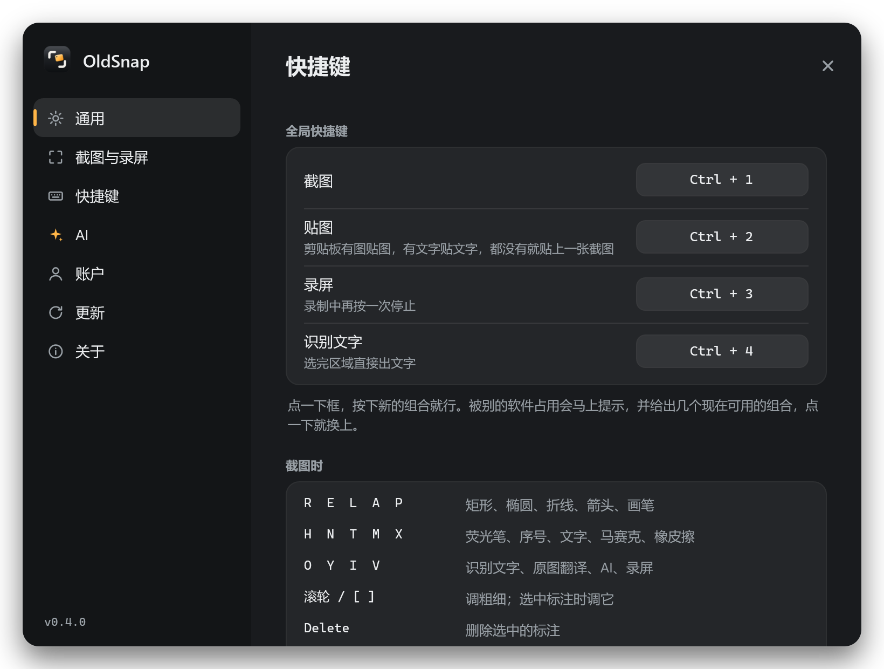Screen dimensions: 884x669
Task: Edit the Ctrl + 1 shortcut field
Action: 722,180
